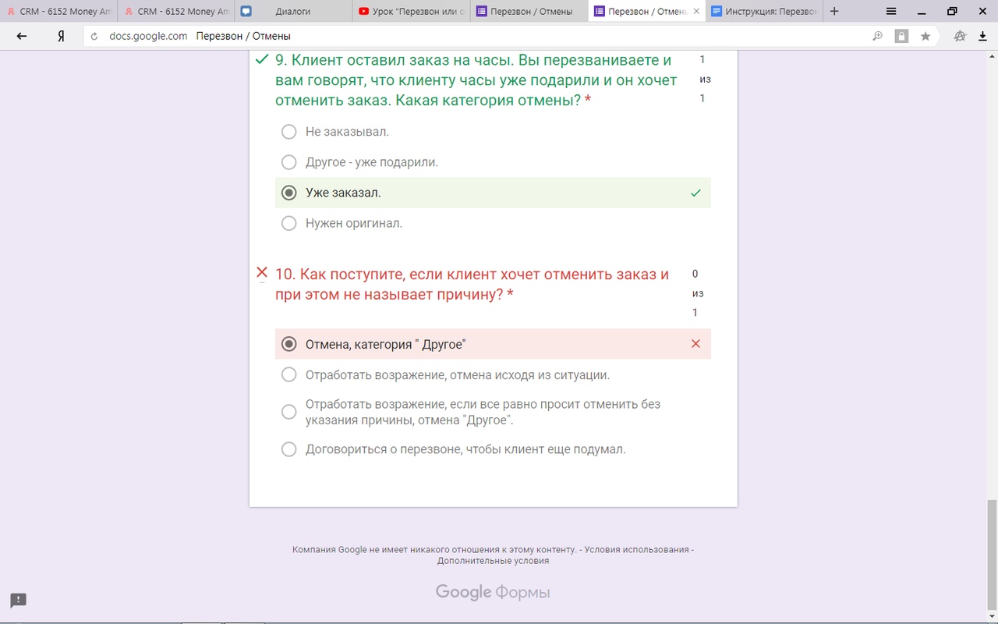Bookmark the page with the star icon
This screenshot has height=624, width=998.
tap(925, 36)
